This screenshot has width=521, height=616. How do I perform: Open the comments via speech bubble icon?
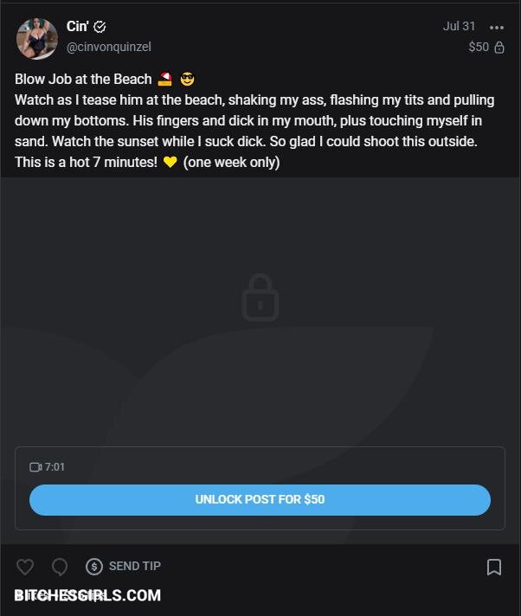click(x=60, y=567)
